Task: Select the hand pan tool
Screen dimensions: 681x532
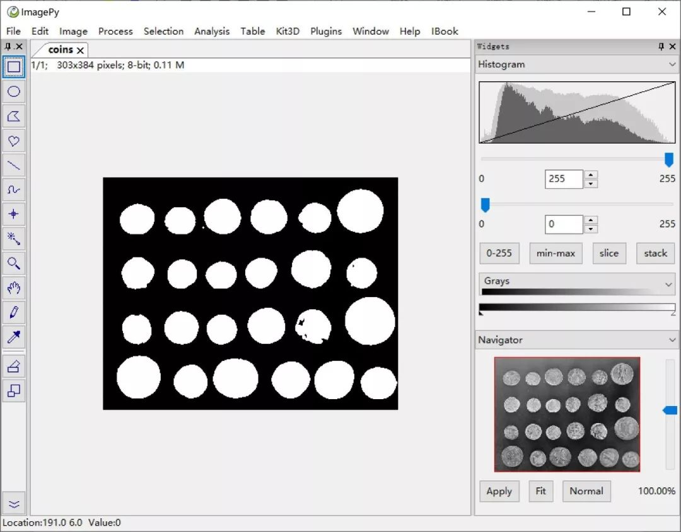Action: click(x=14, y=288)
